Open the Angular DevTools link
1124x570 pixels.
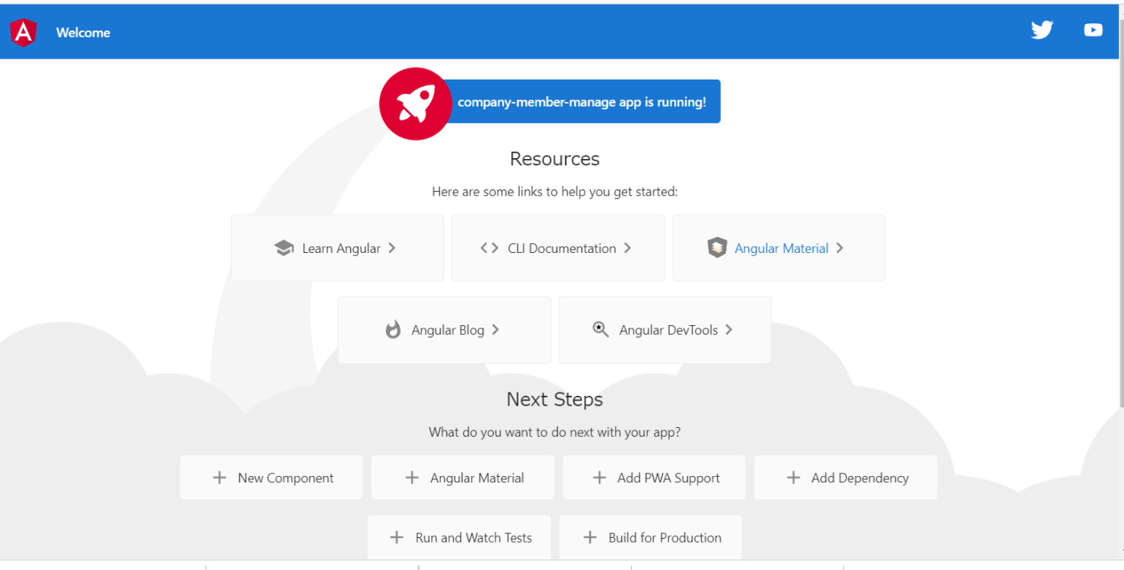665,329
